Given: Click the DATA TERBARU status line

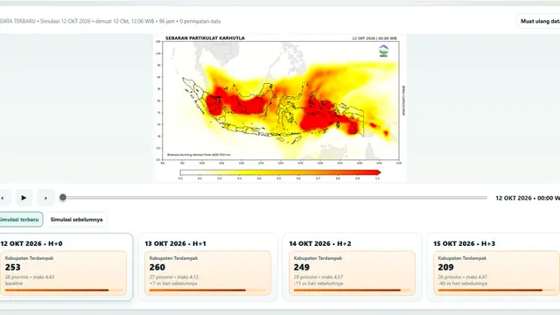Looking at the screenshot, I should pos(110,21).
